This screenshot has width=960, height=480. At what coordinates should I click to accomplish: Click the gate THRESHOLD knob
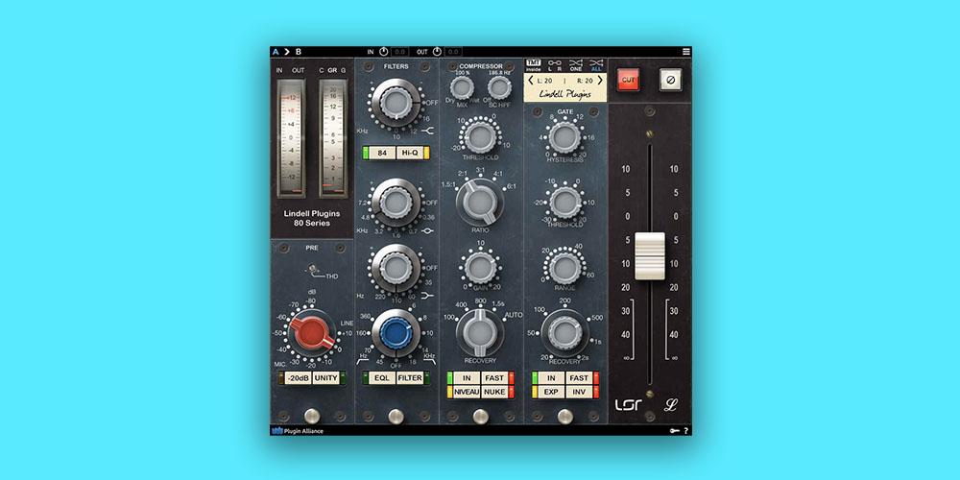(565, 203)
